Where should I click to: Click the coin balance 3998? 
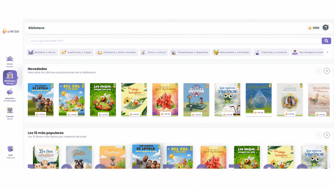pos(313,28)
